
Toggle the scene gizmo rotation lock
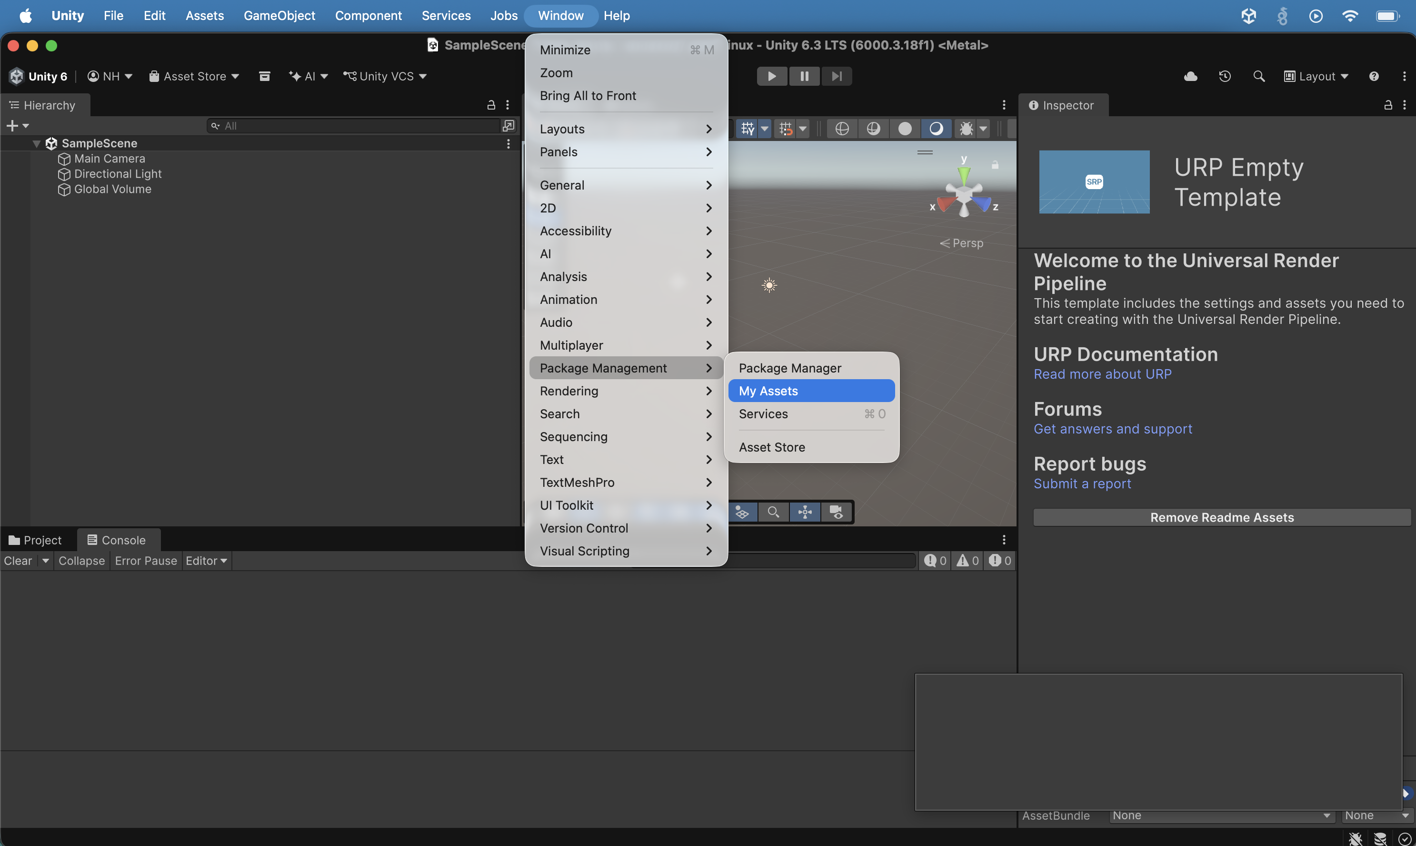[x=995, y=165]
